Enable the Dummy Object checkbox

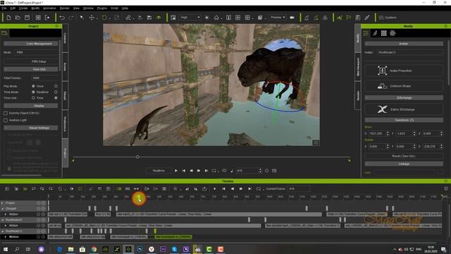(x=6, y=113)
